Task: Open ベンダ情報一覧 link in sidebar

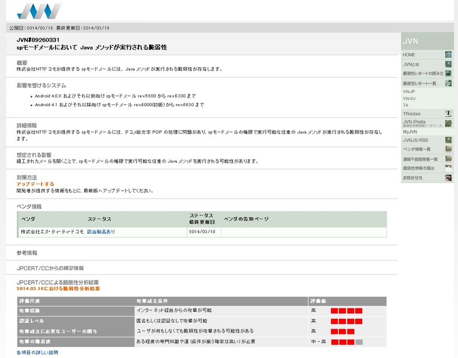Action: (416, 150)
